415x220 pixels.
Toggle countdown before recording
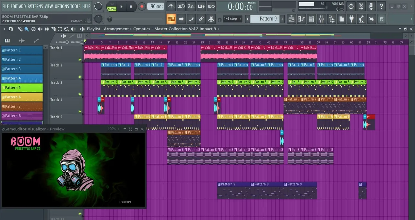coord(191,6)
